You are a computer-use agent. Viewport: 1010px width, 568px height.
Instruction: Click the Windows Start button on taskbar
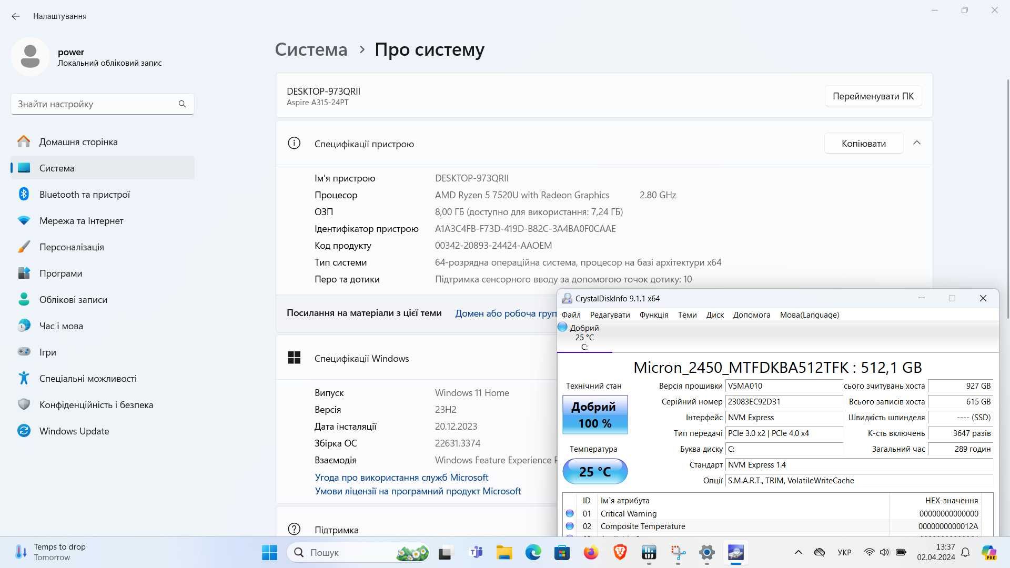click(x=269, y=552)
